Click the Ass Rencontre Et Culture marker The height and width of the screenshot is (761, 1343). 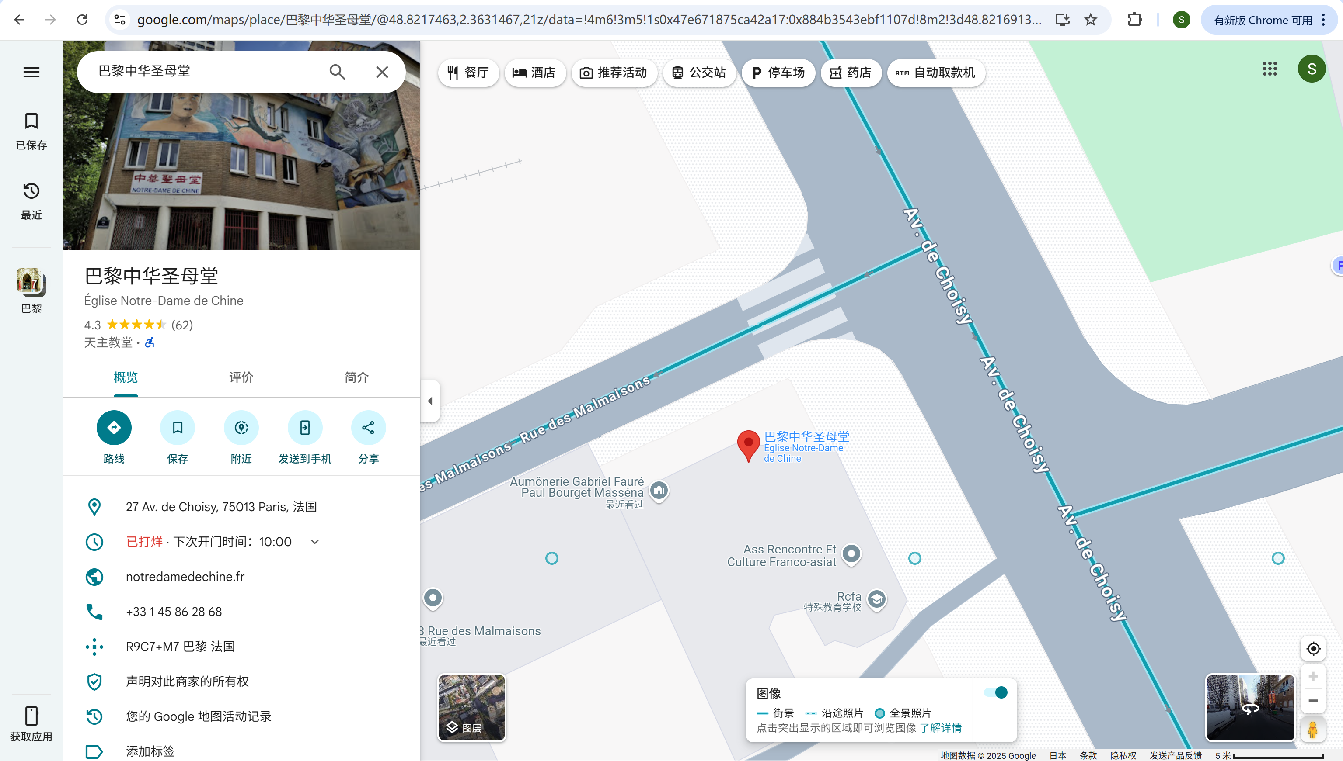pos(852,554)
